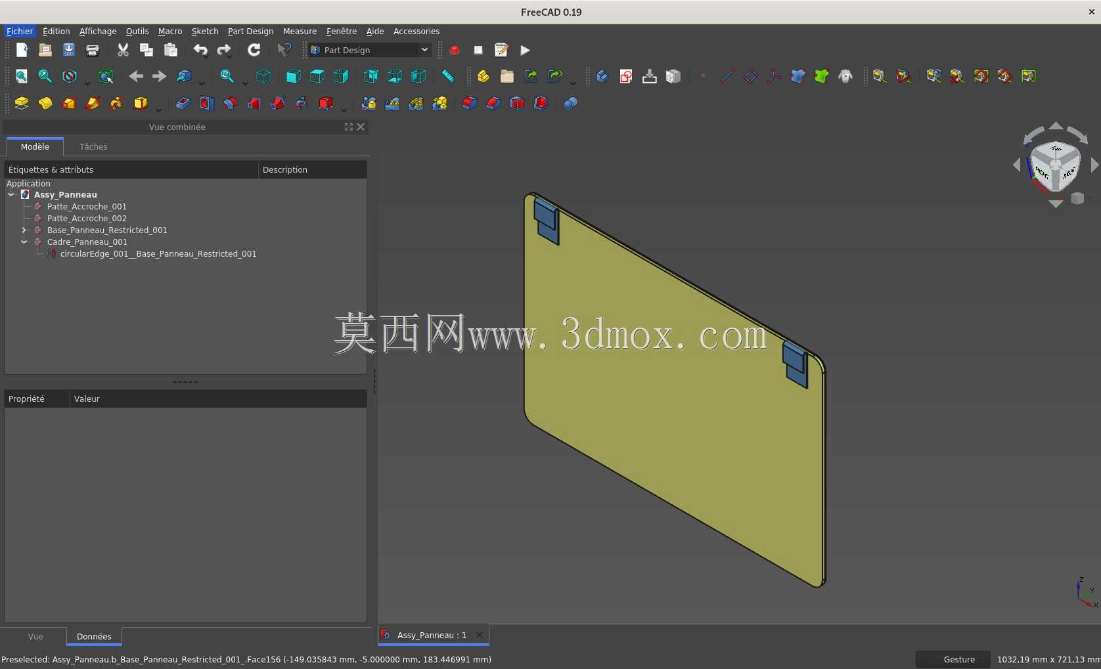Select the Boolean operation tool
Image resolution: width=1101 pixels, height=669 pixels.
coord(570,103)
